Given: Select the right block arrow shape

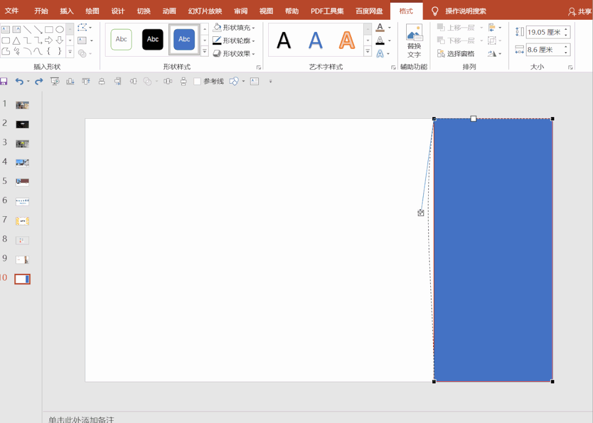Looking at the screenshot, I should [49, 41].
